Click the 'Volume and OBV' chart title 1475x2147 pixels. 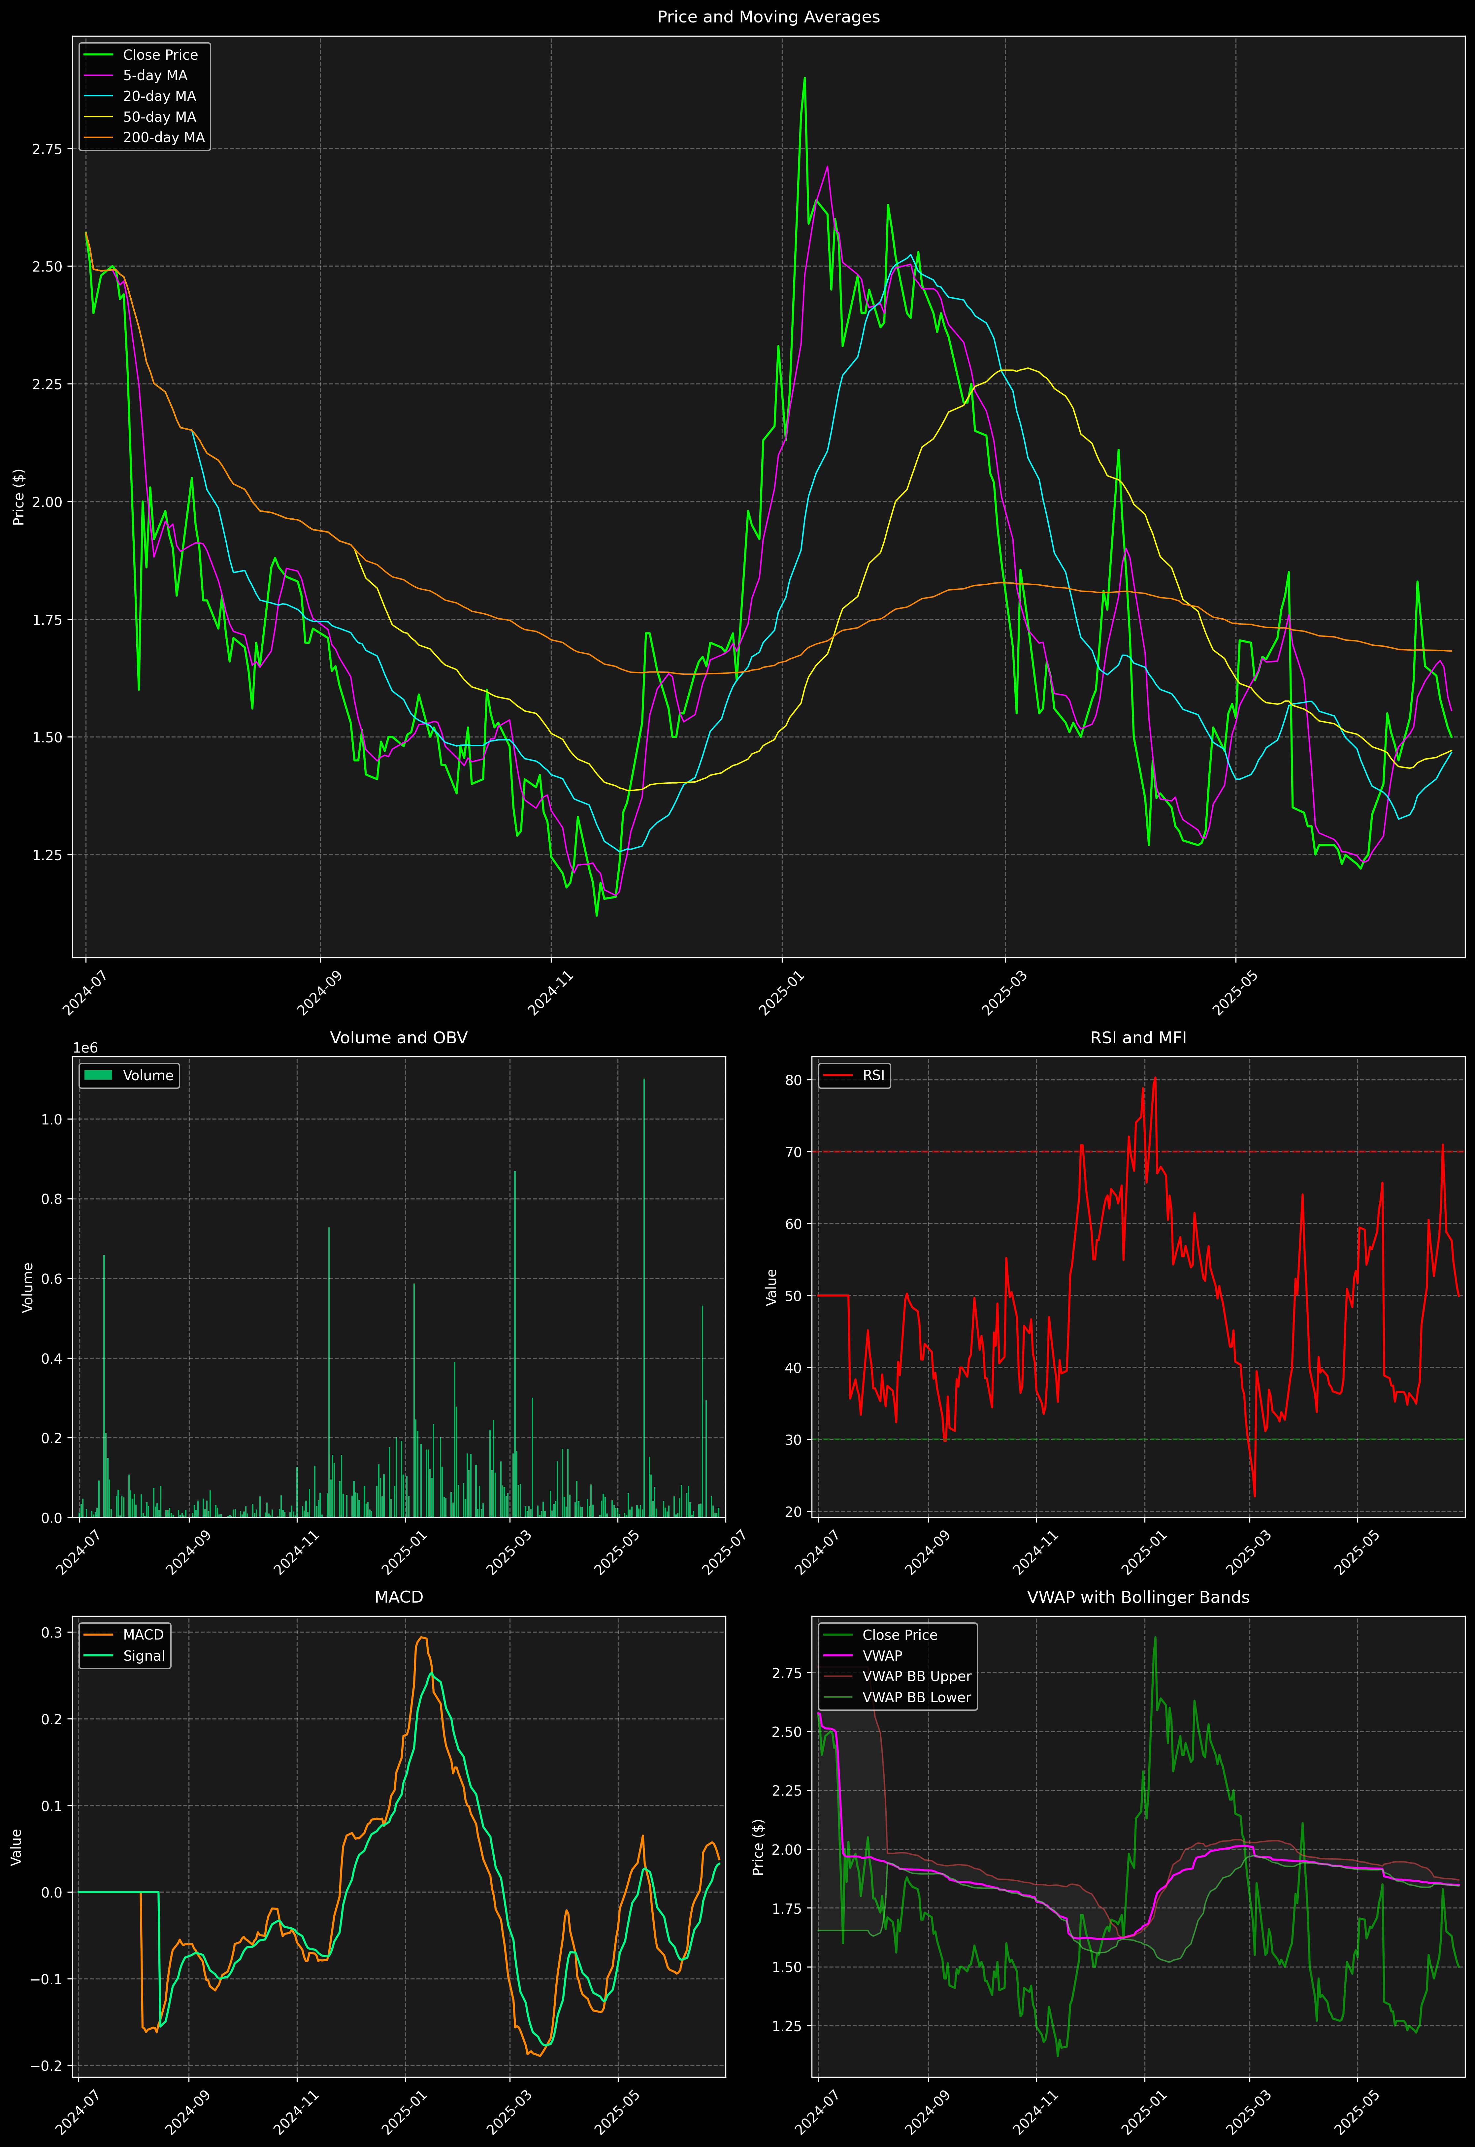[398, 1037]
